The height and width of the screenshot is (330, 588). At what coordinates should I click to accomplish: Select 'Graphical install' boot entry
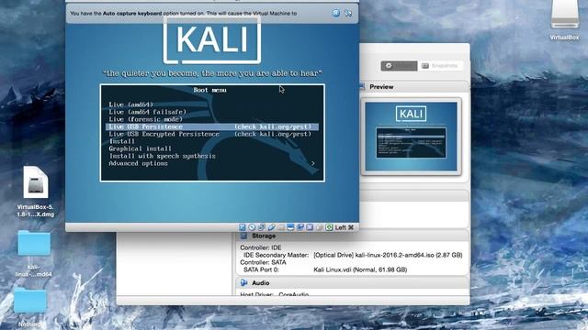pyautogui.click(x=141, y=148)
